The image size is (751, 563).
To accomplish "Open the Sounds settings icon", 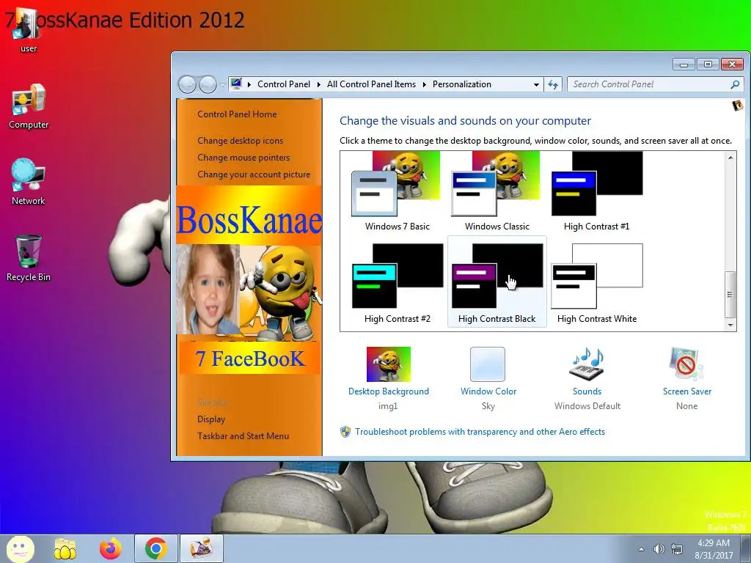I will click(587, 364).
